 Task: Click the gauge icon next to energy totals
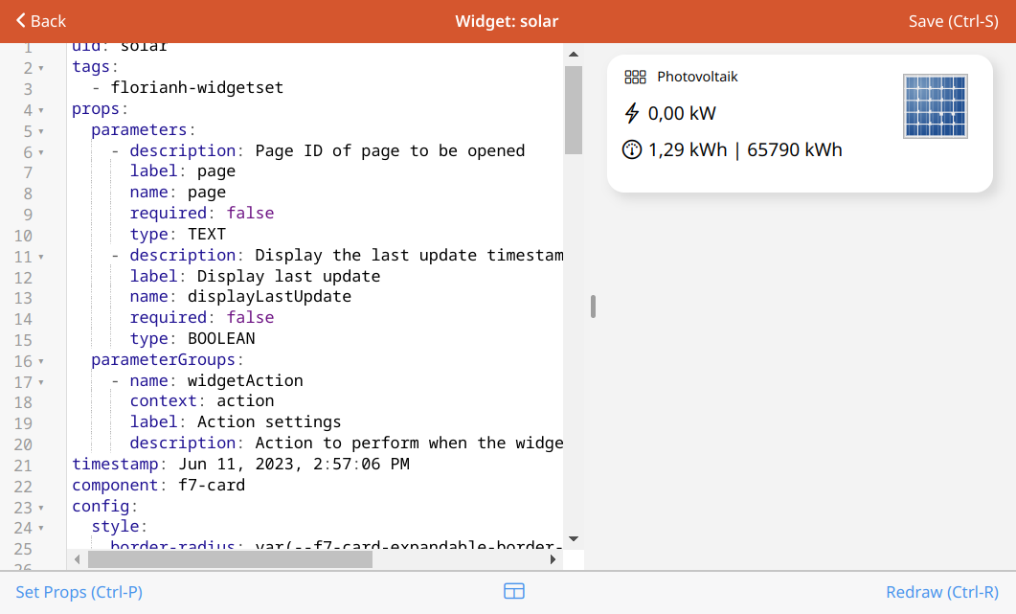631,149
